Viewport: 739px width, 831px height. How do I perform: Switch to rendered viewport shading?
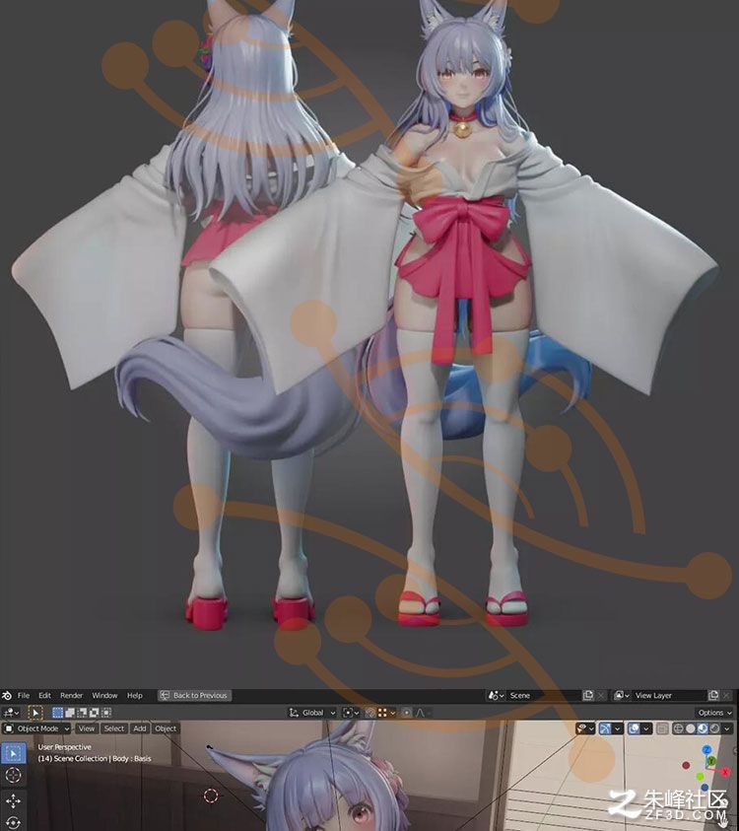pyautogui.click(x=714, y=728)
